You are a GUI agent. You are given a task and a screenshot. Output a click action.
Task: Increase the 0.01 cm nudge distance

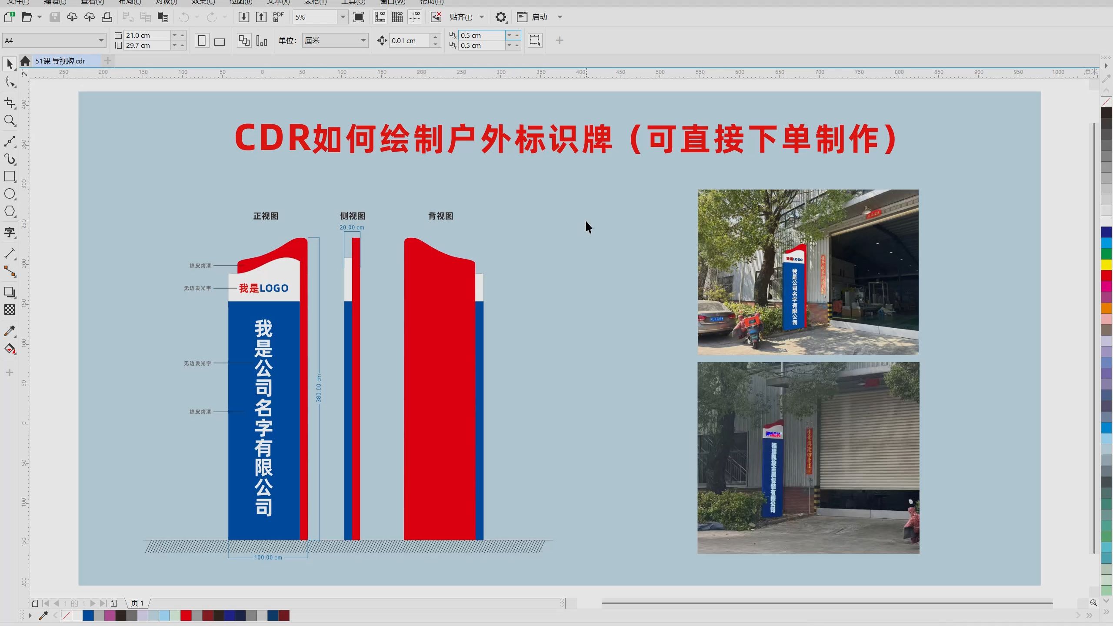coord(435,37)
